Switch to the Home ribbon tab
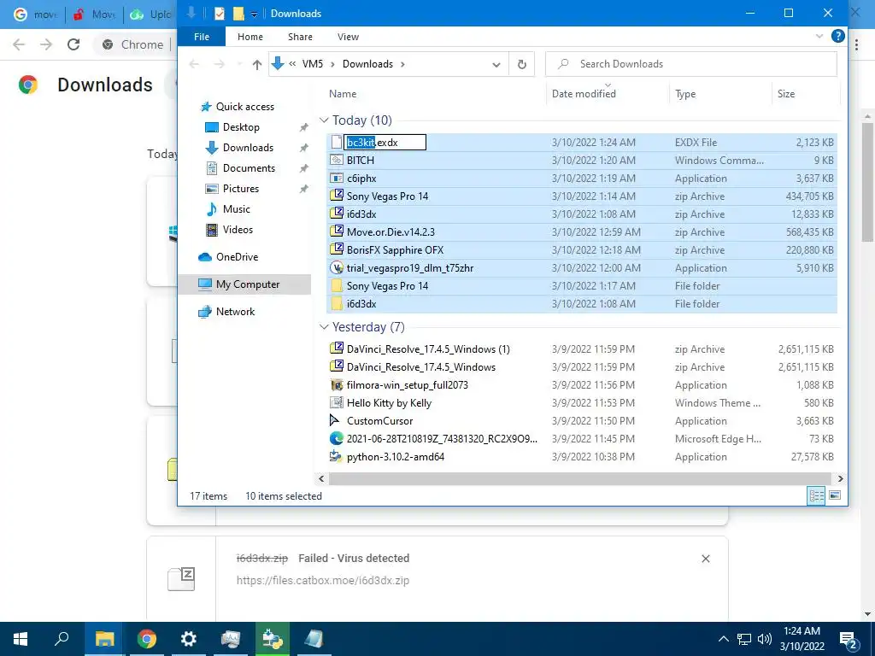Screen dimensions: 875x656 (250, 37)
